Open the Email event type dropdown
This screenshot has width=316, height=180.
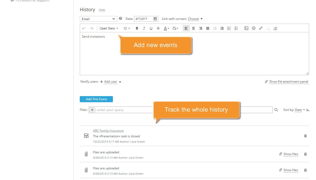pyautogui.click(x=98, y=19)
